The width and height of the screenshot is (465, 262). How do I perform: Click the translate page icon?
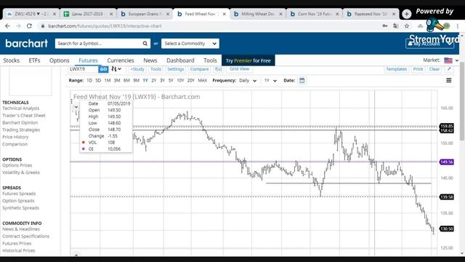point(395,26)
